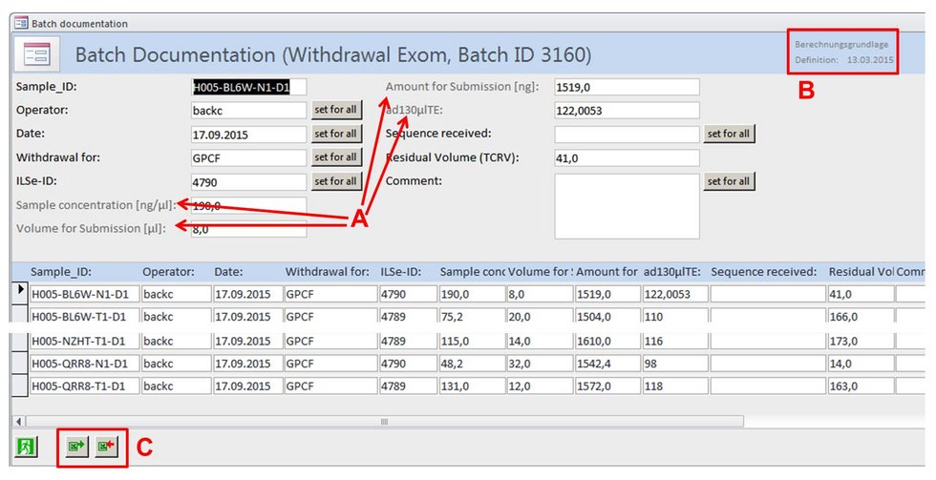
Task: Click 'set for all' next to Date
Action: (336, 134)
